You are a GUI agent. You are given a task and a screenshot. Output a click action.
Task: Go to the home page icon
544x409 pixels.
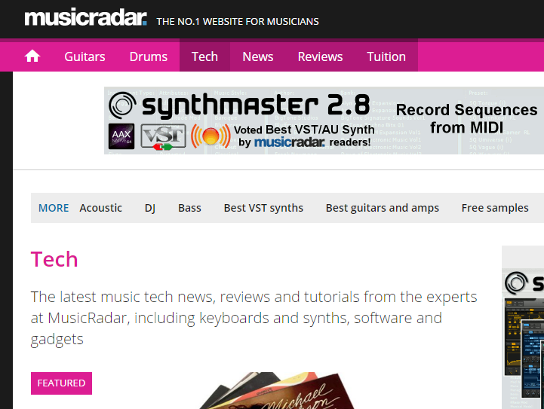pos(32,56)
